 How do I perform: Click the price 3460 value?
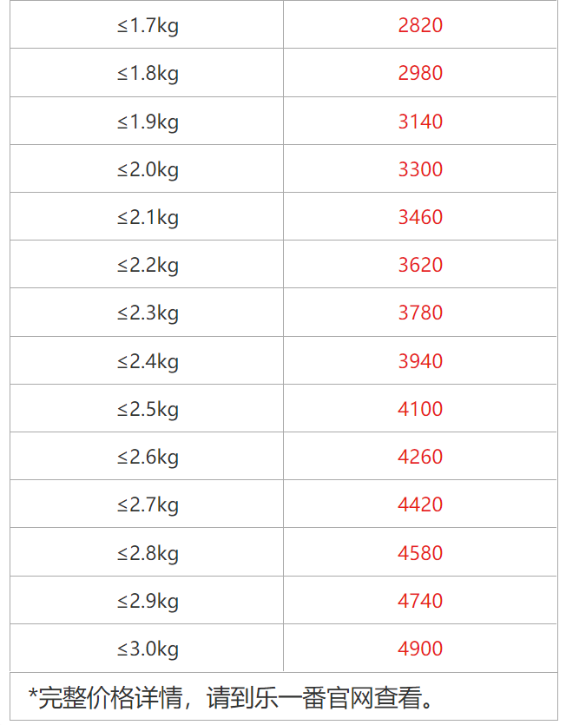click(420, 217)
